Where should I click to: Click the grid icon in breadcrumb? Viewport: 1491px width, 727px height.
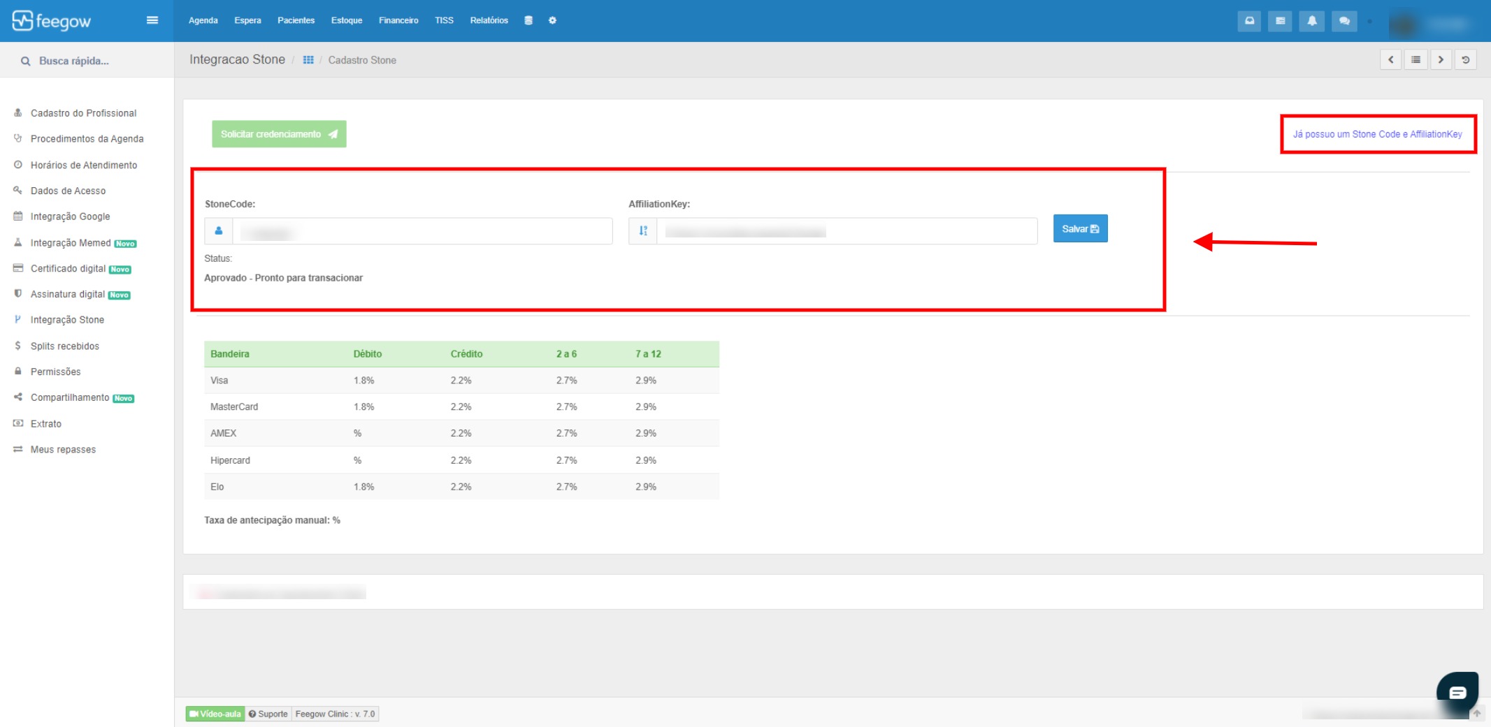tap(308, 60)
